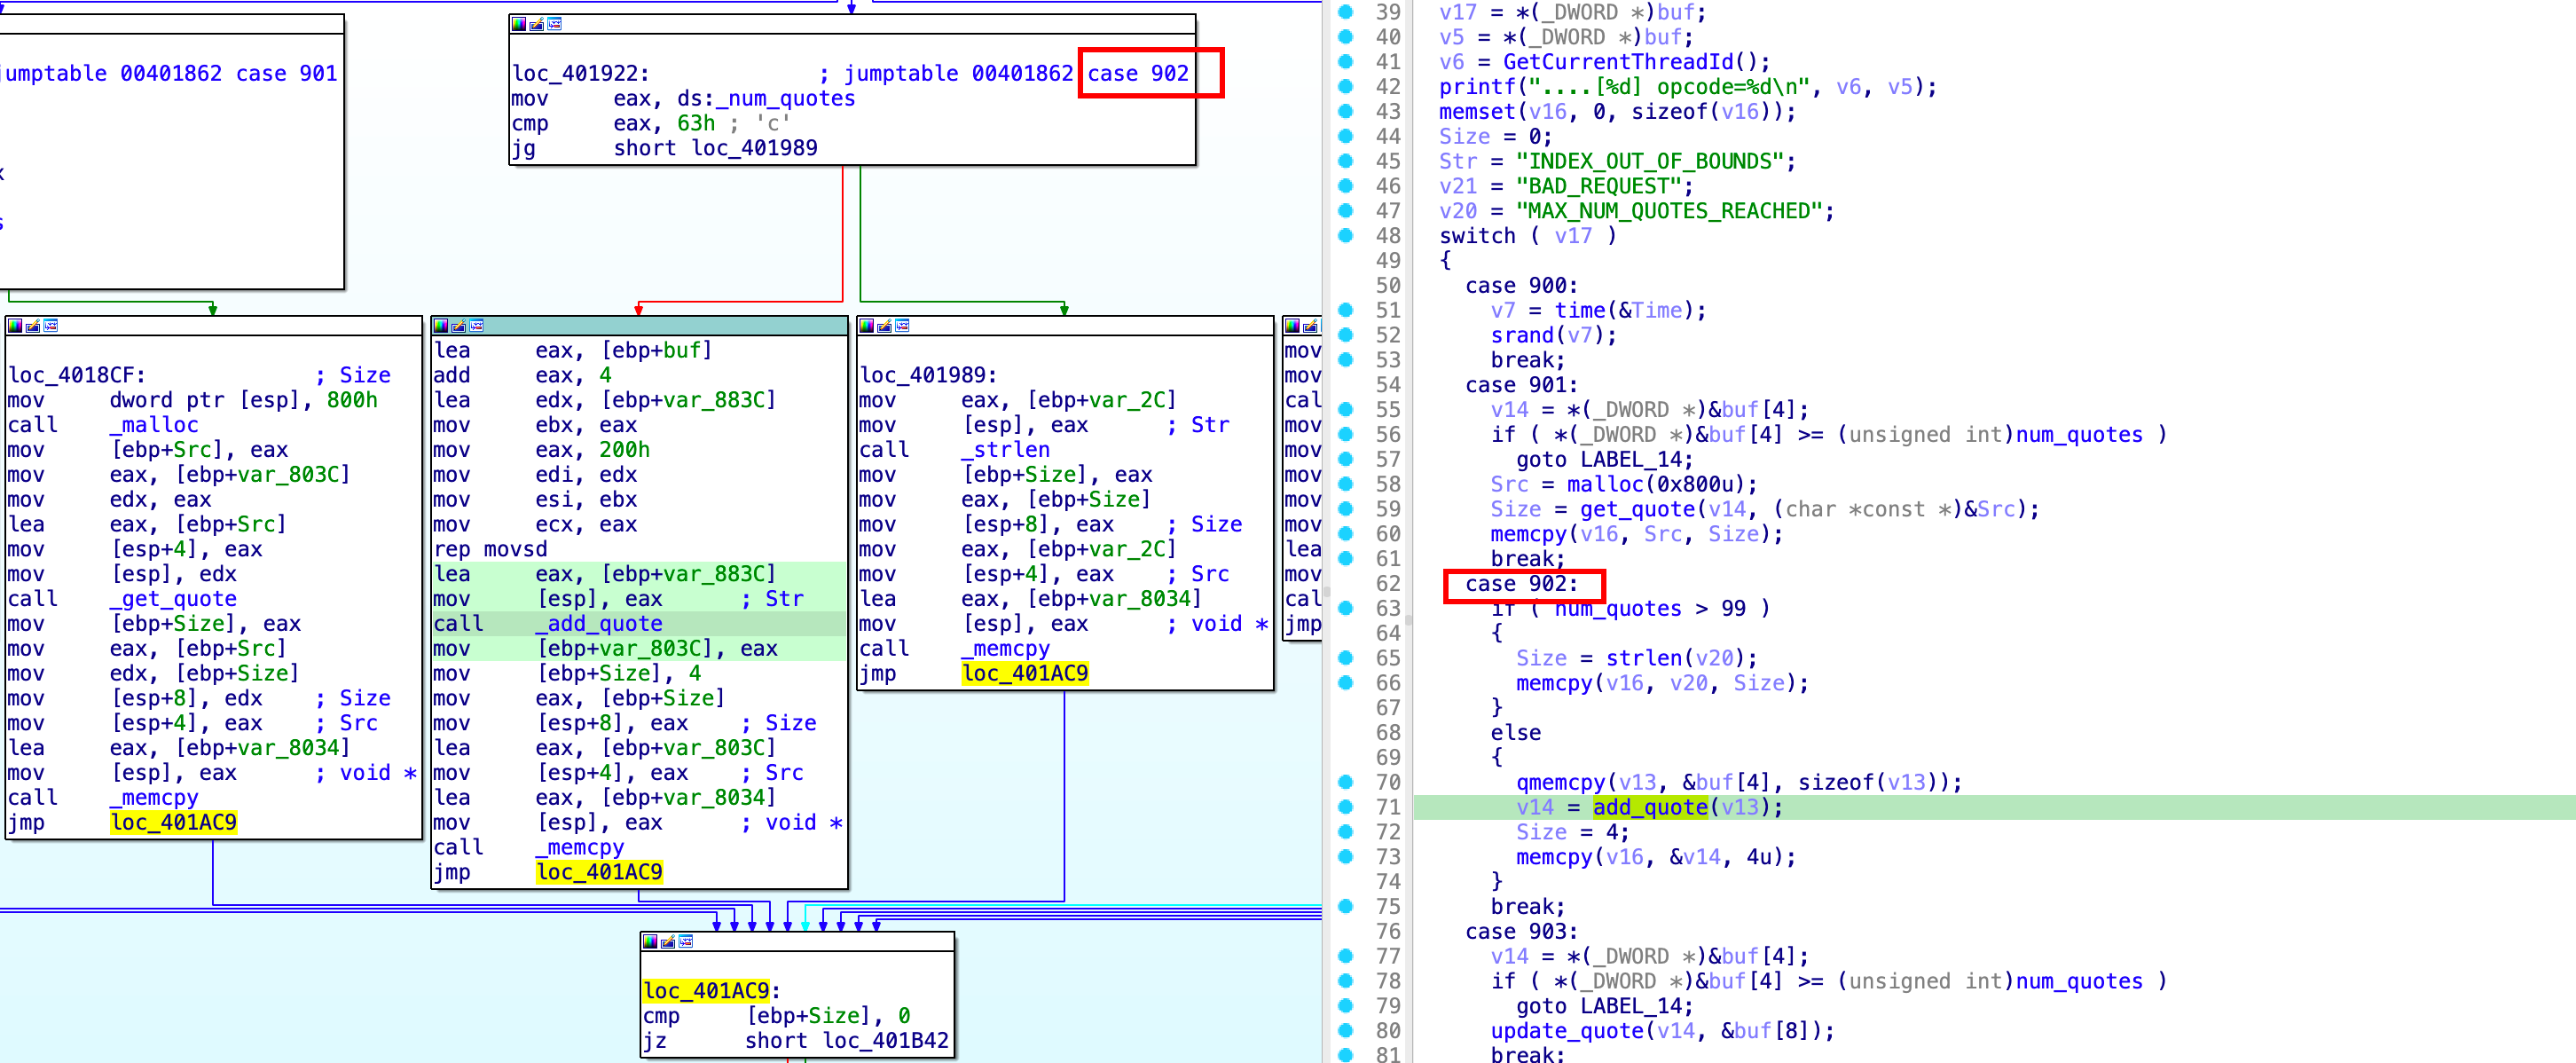Screen dimensions: 2576x1063
Task: Click update_quote function name on line 80
Action: point(1567,1031)
